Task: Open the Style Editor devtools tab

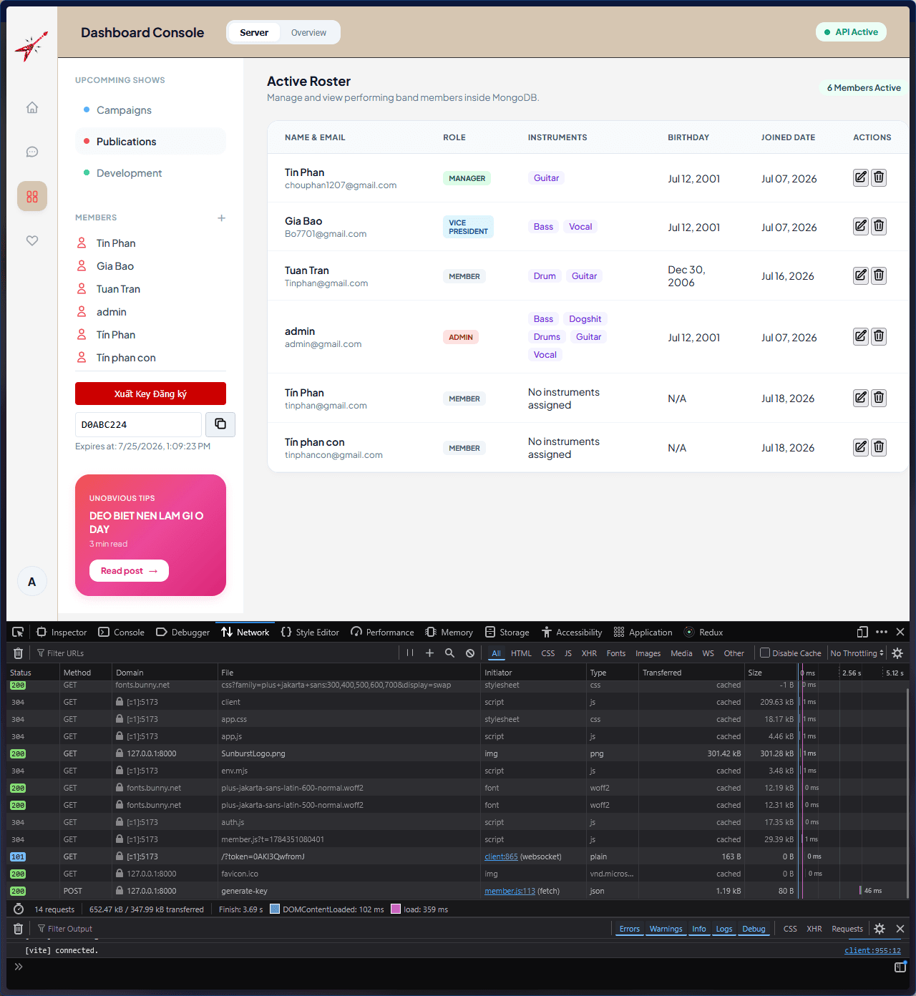Action: click(310, 632)
